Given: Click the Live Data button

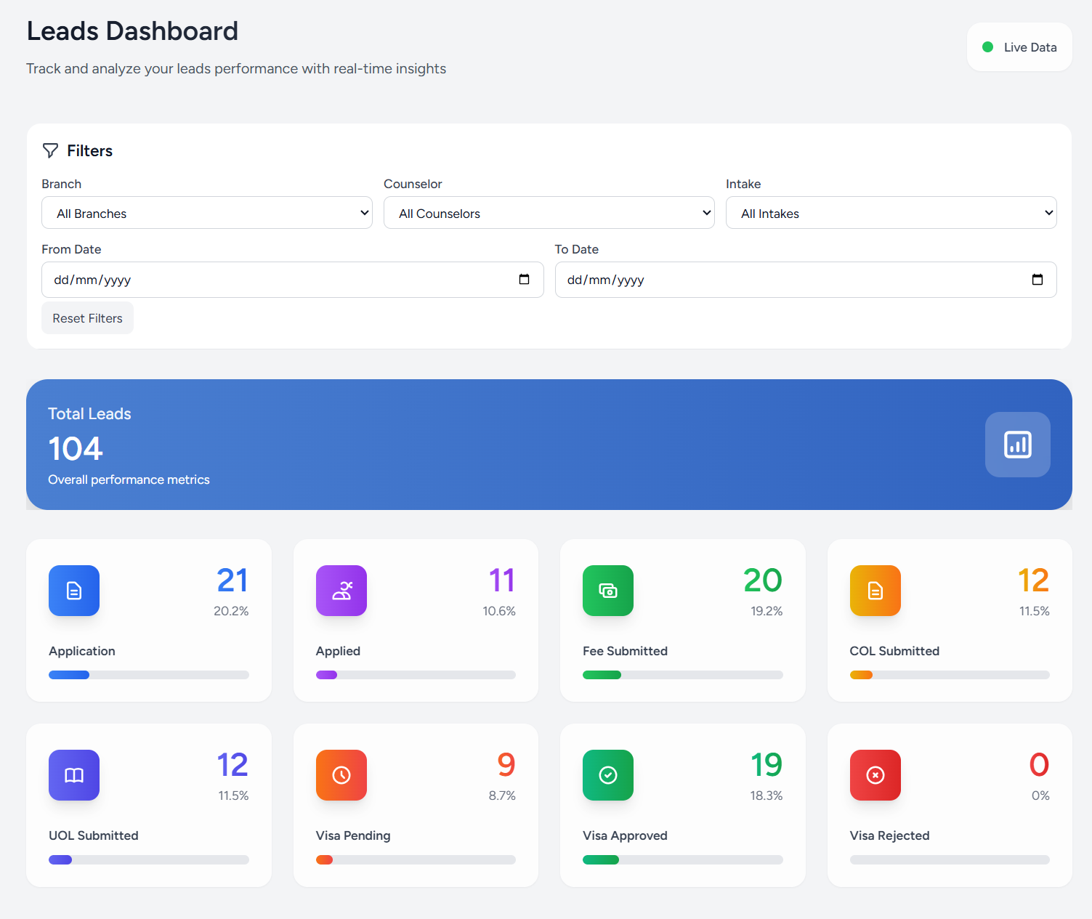Looking at the screenshot, I should (x=1019, y=46).
